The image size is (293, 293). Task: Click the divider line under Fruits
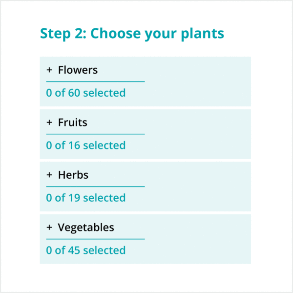(96, 134)
